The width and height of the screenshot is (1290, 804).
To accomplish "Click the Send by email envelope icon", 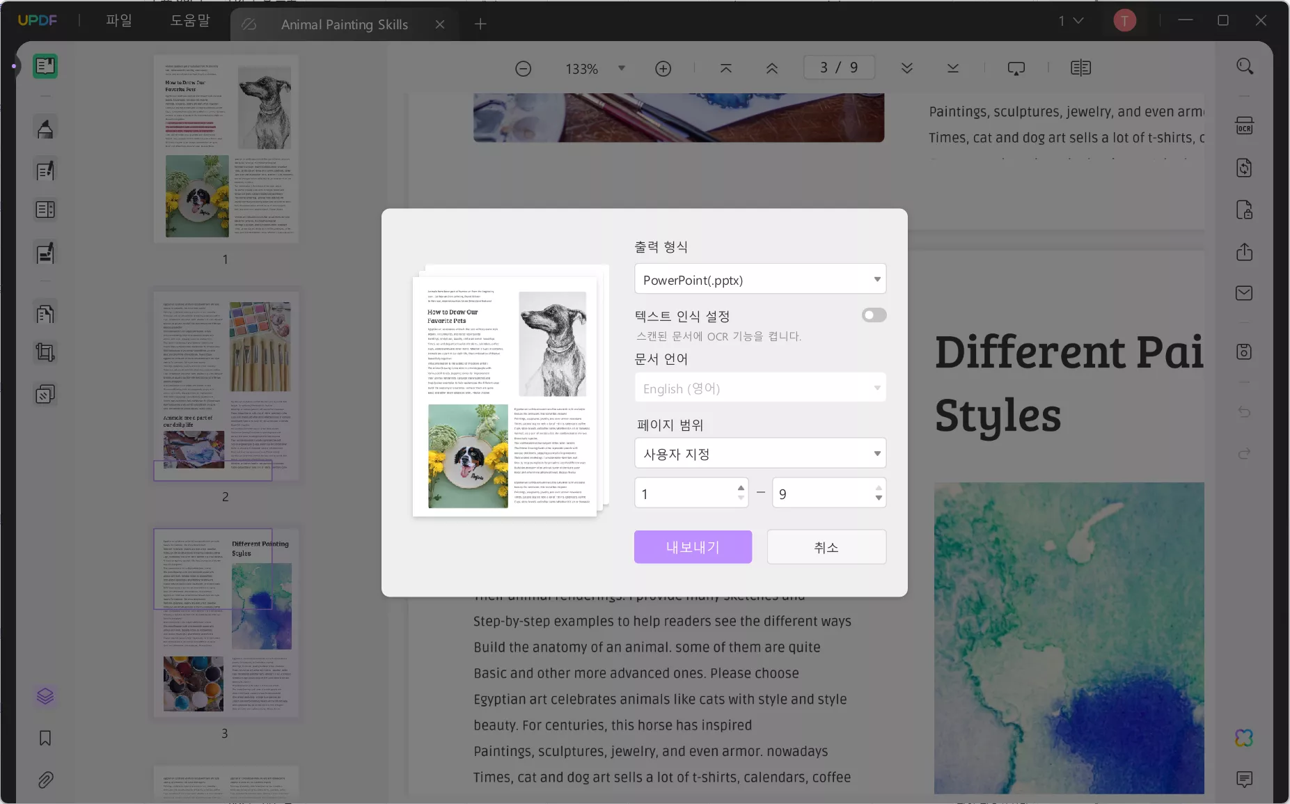I will click(1245, 293).
